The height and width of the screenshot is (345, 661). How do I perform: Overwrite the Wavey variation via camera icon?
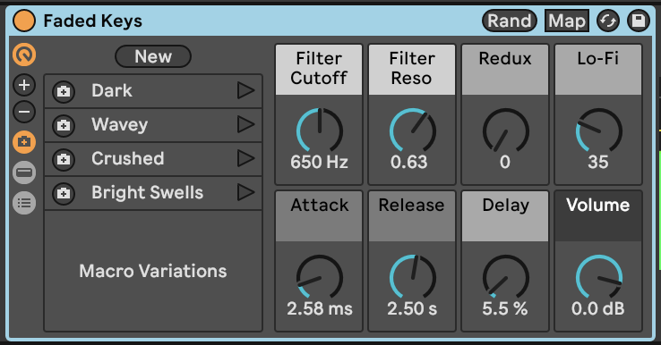(64, 125)
